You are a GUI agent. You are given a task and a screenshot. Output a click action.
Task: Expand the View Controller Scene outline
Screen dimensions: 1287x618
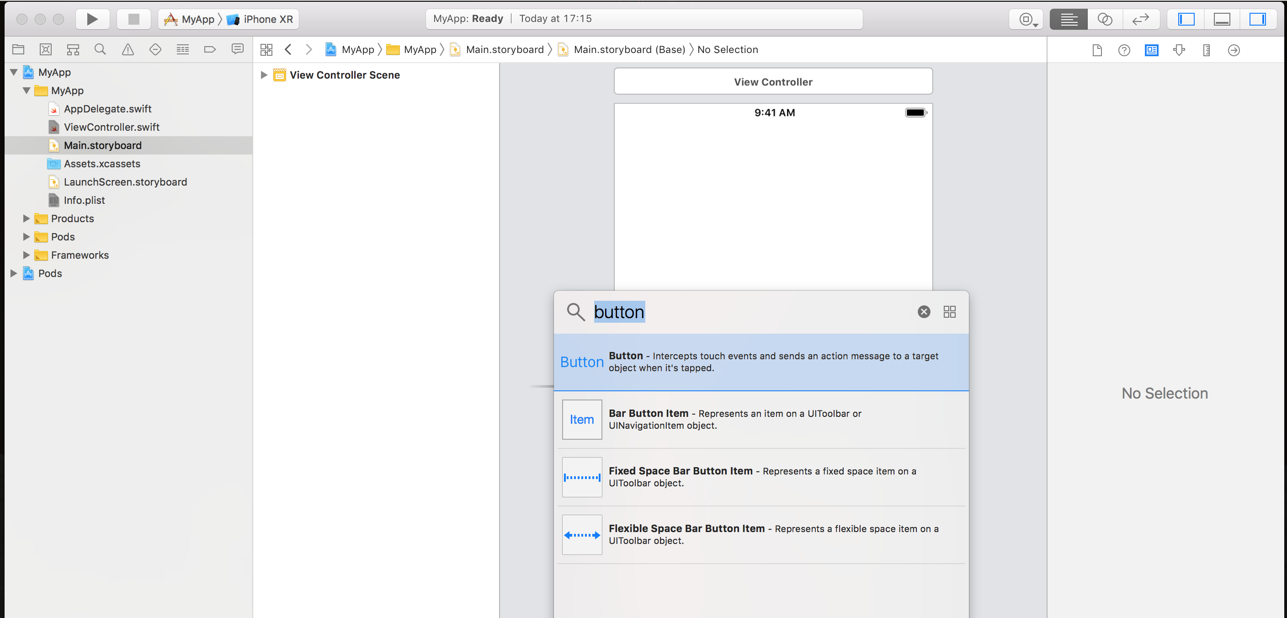click(x=264, y=75)
